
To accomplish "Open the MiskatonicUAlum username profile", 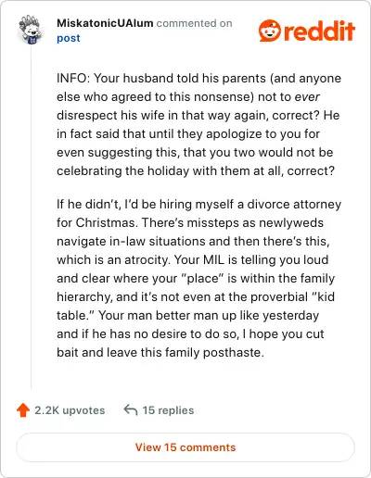I will (x=105, y=23).
